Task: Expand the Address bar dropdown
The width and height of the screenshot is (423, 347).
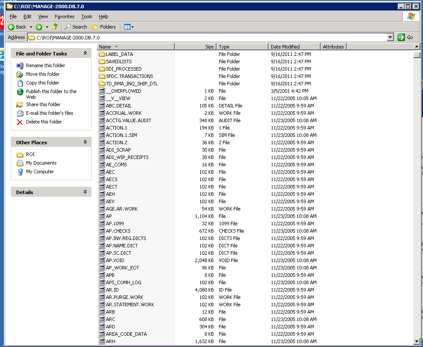Action: tap(390, 37)
